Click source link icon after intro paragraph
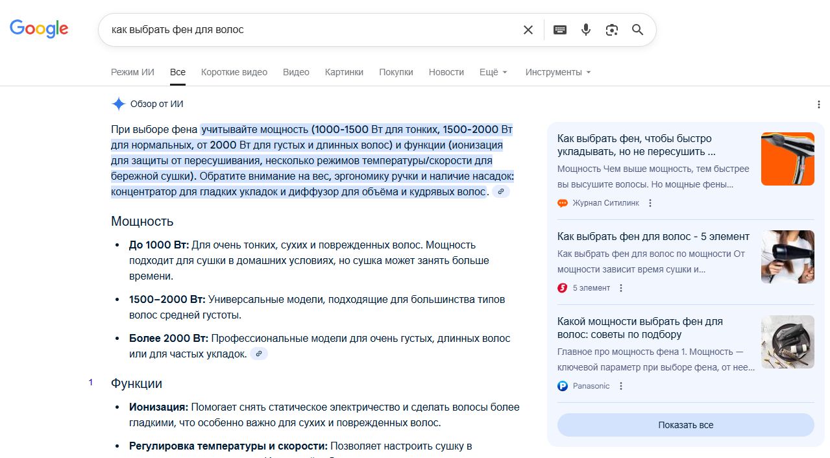This screenshot has width=830, height=458. (x=501, y=192)
